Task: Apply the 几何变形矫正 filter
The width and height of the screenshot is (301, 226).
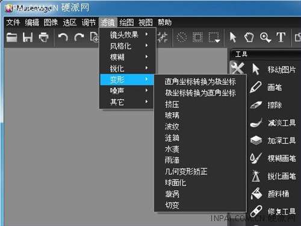Action: point(200,171)
